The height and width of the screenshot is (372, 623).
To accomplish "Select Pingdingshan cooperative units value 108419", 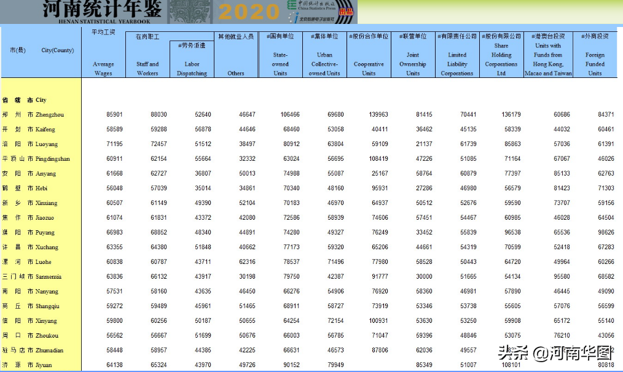I will tap(378, 158).
